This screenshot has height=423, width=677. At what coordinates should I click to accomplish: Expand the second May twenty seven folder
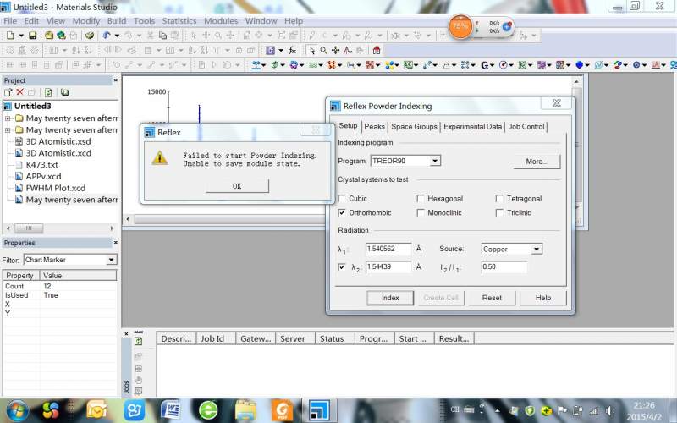coord(8,130)
